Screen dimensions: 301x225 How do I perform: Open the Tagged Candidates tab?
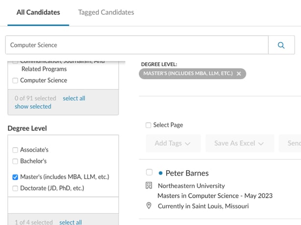106,12
